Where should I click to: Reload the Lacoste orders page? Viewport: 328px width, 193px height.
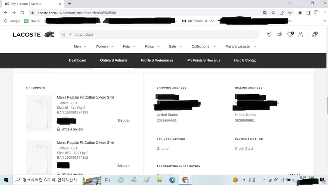(x=22, y=13)
